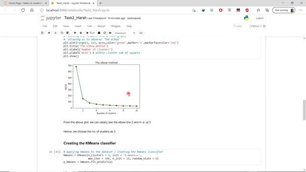The image size is (306, 172).
Task: Add this page to favorites star icon
Action: (x=194, y=10)
